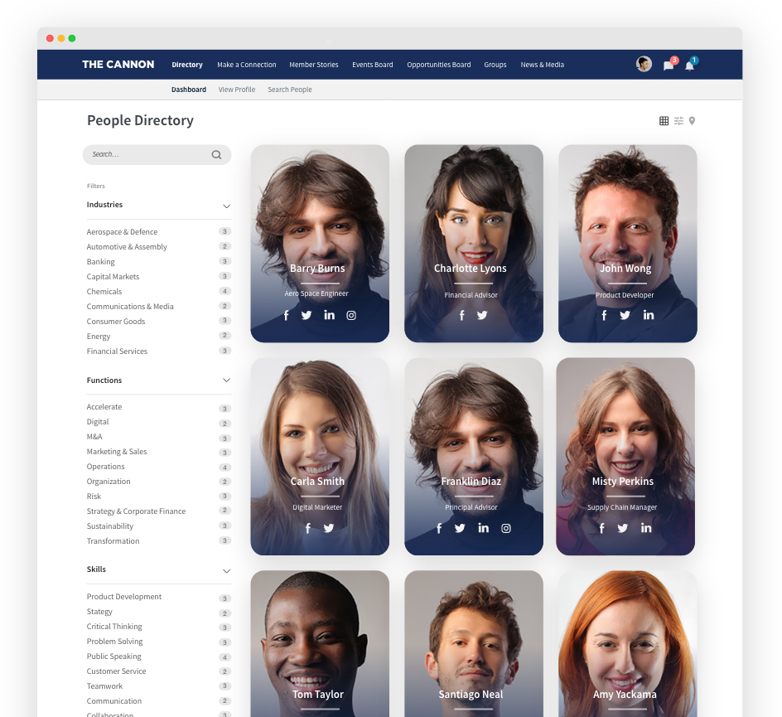Viewport: 782px width, 717px height.
Task: Click THE CANNON logo
Action: coord(118,65)
